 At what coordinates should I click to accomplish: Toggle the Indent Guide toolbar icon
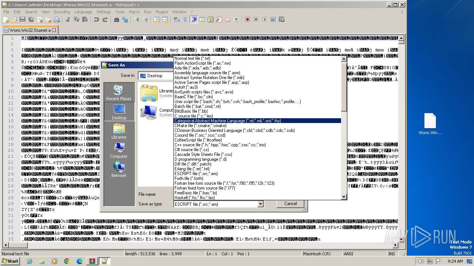(194, 20)
